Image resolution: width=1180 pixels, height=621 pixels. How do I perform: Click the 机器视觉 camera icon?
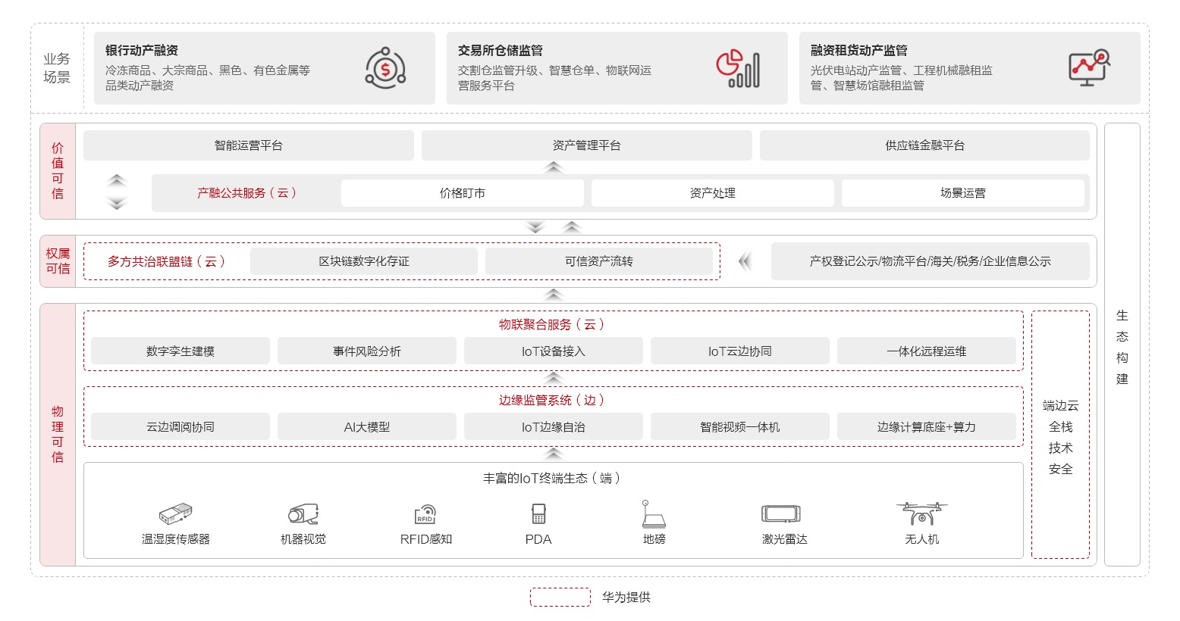pyautogui.click(x=303, y=515)
